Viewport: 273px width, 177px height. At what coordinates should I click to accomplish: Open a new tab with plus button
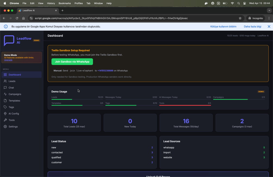click(x=62, y=10)
